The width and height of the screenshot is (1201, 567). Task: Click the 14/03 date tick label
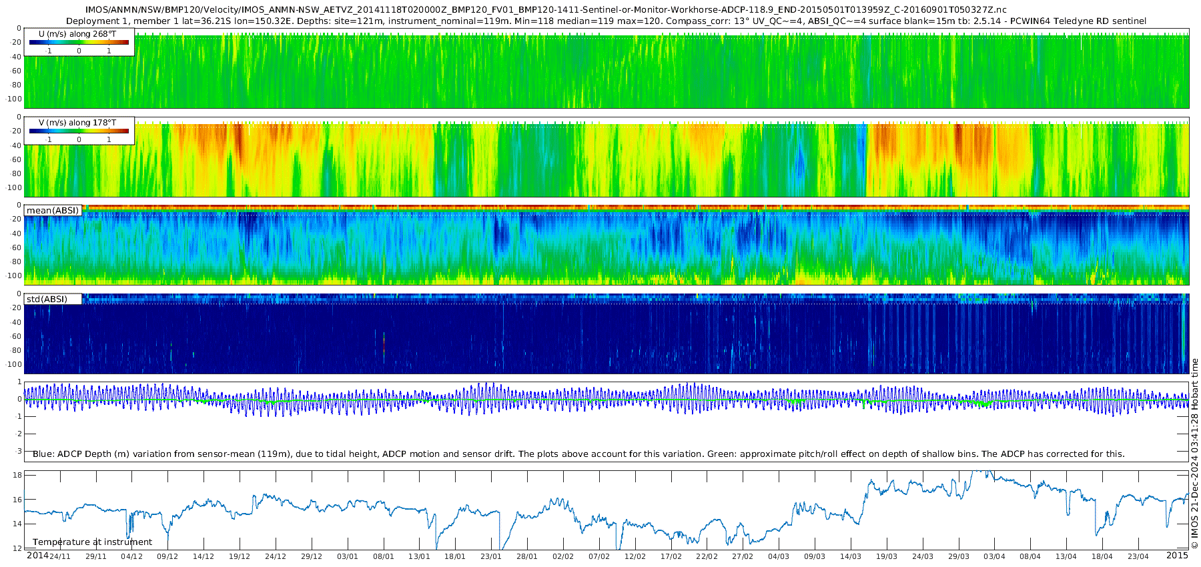(850, 557)
